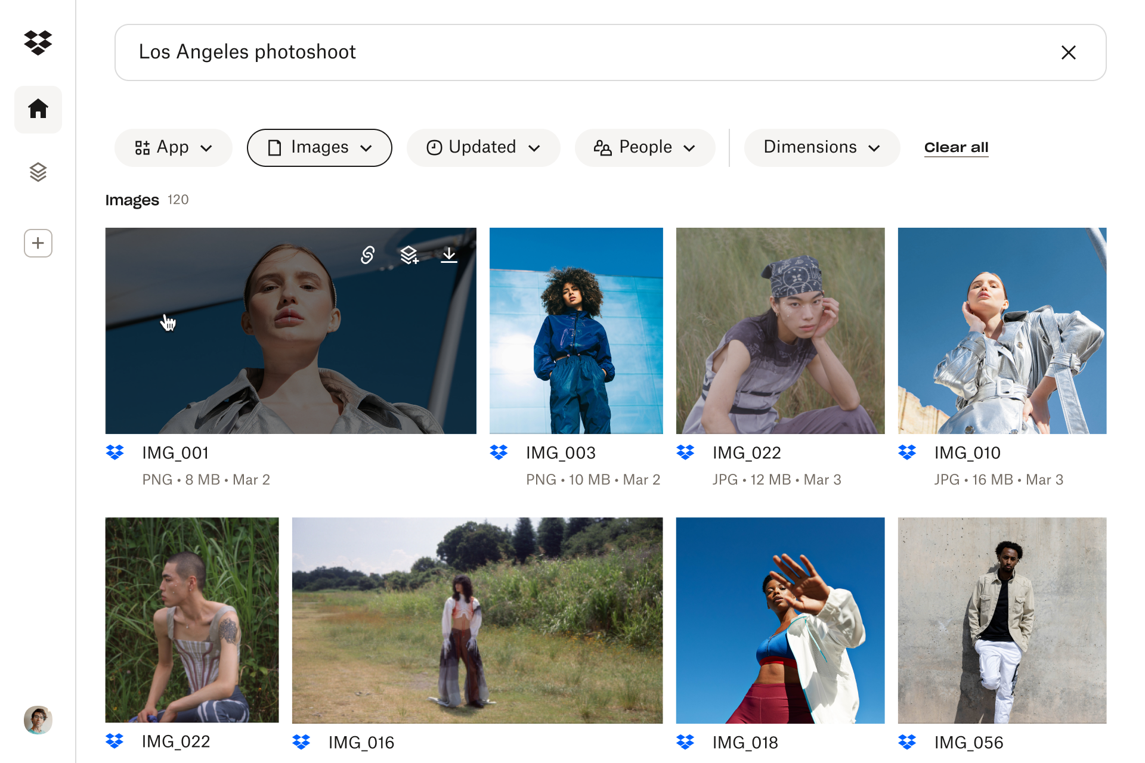This screenshot has height=763, width=1145.
Task: Open the IMG_010 silver jacket thumbnail
Action: click(1002, 331)
